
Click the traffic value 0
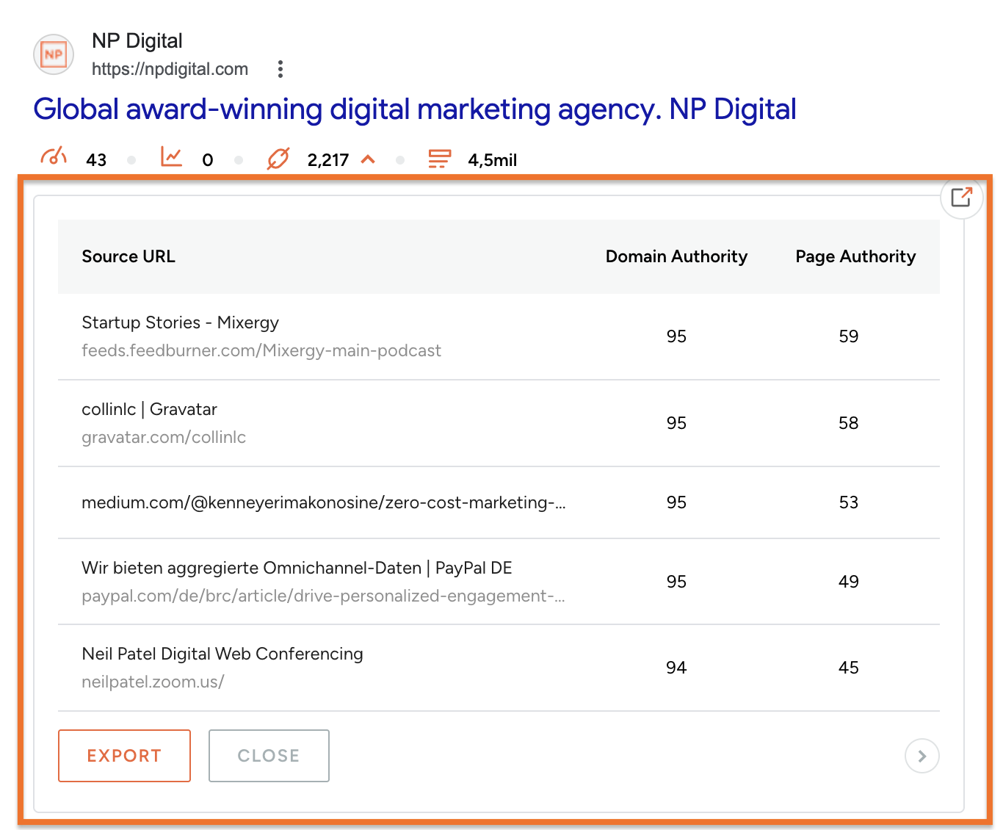[208, 160]
